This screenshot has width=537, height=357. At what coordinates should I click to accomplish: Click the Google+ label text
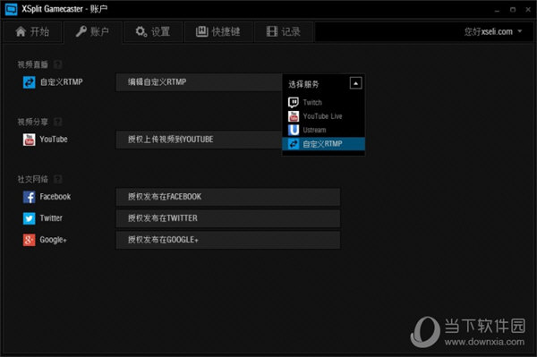[x=53, y=240]
